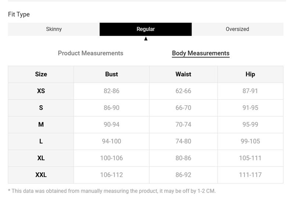Select the Skinny fit type

click(54, 29)
